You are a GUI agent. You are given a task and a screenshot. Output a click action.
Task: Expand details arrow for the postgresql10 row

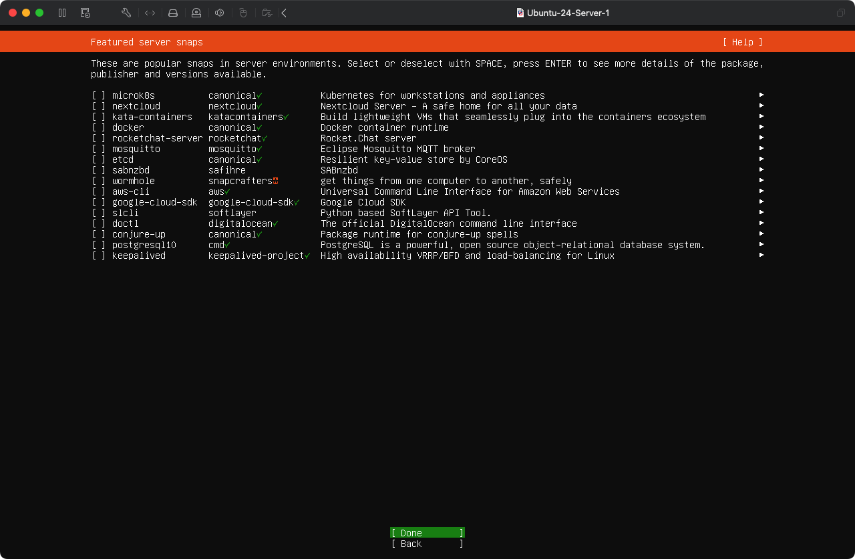coord(761,244)
